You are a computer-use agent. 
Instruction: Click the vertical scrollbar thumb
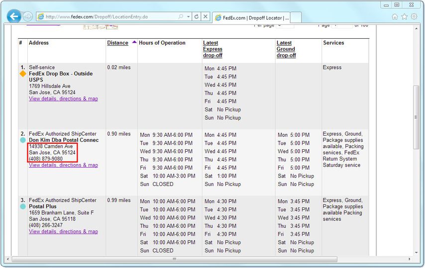click(417, 117)
